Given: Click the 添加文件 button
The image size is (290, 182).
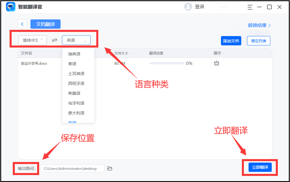Looking at the screenshot, I should 231,41.
